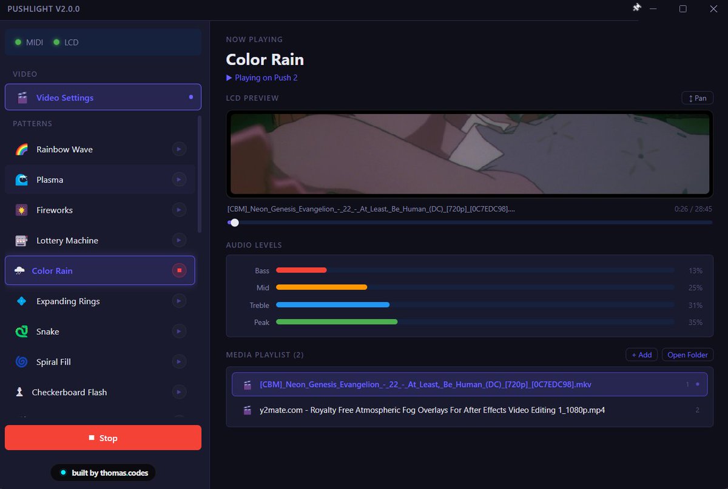This screenshot has width=728, height=489.
Task: Click the Playing on Push 2 status text
Action: pyautogui.click(x=261, y=78)
